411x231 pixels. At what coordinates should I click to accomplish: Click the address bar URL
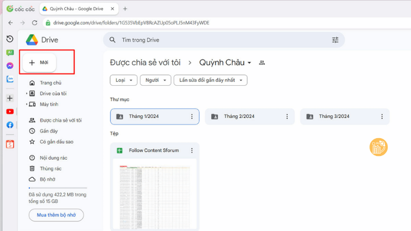pos(132,23)
